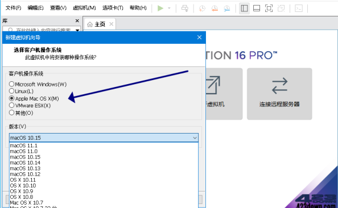Close the new virtual machine wizard dialog
The width and height of the screenshot is (338, 208).
[x=199, y=38]
